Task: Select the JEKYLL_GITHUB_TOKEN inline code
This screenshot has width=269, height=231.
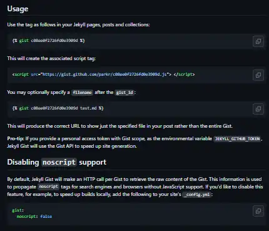Action: [237, 139]
